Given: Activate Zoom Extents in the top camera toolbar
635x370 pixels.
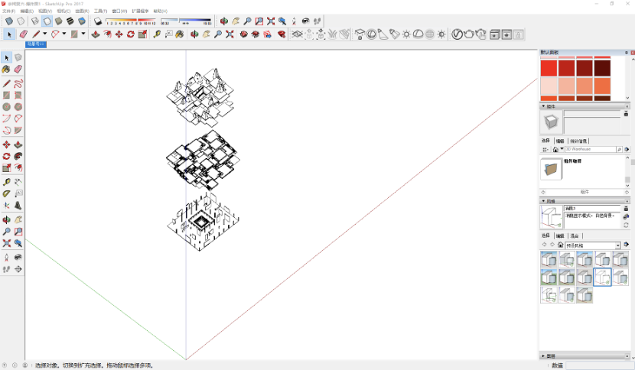Looking at the screenshot, I should point(271,21).
